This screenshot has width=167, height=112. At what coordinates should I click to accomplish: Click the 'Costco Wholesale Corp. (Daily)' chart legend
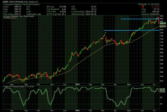pos(19,16)
